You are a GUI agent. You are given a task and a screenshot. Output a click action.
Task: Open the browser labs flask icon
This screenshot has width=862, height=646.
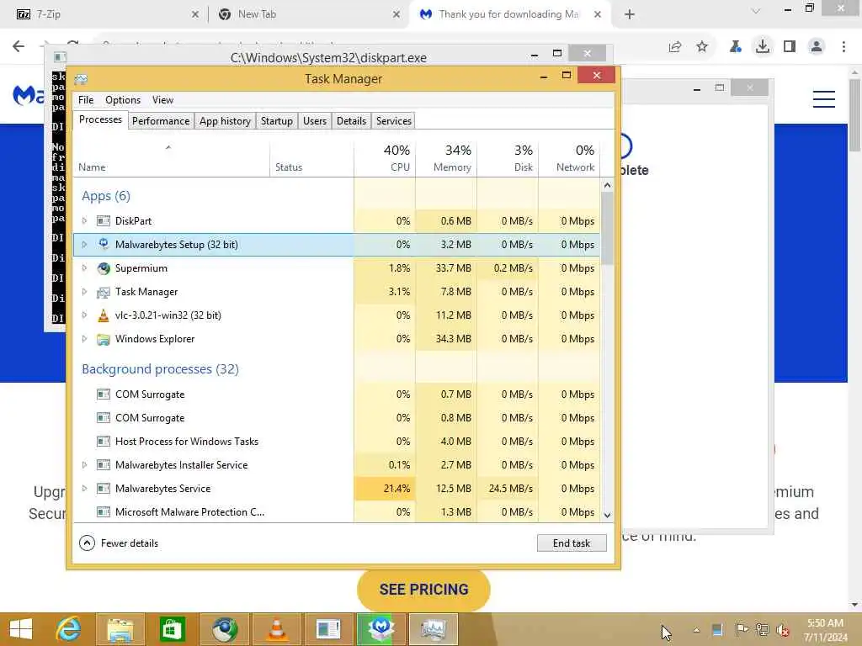coord(735,47)
